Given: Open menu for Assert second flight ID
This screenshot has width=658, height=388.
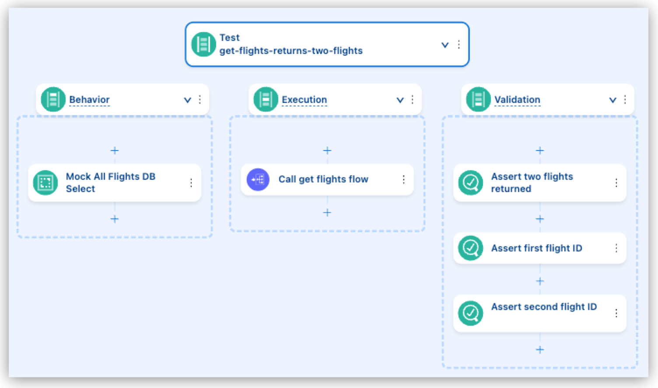Looking at the screenshot, I should pyautogui.click(x=616, y=313).
